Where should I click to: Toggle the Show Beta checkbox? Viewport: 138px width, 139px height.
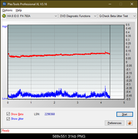[8, 114]
